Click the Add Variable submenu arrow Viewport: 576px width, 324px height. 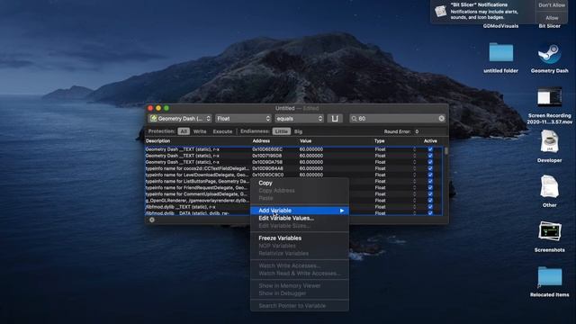click(x=342, y=211)
